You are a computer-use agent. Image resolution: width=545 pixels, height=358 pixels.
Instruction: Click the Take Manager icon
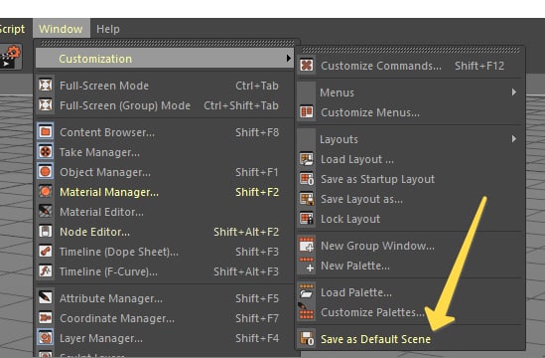tap(46, 152)
